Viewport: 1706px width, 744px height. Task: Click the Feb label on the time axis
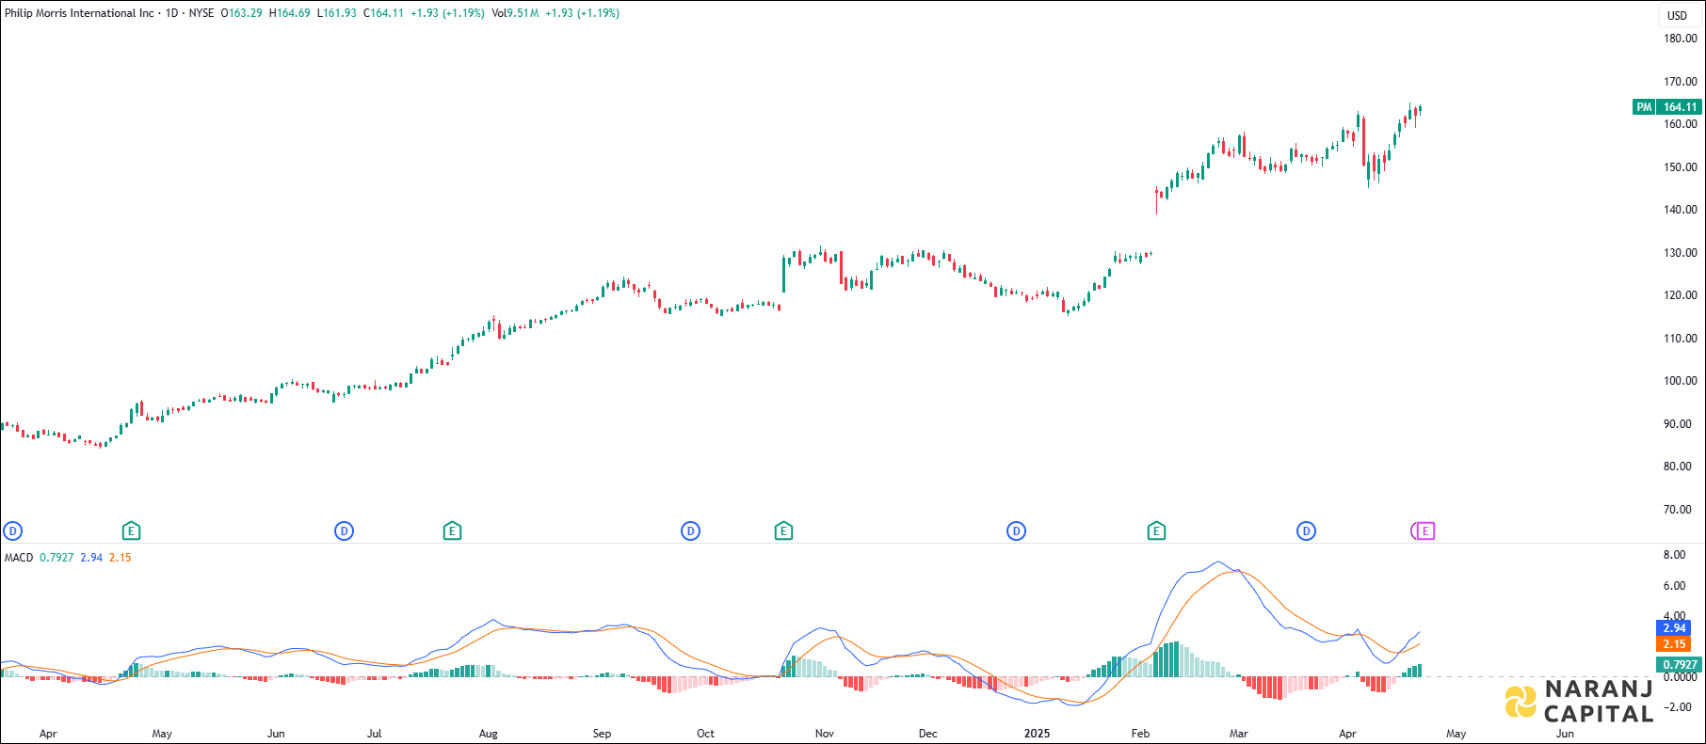click(x=1140, y=734)
